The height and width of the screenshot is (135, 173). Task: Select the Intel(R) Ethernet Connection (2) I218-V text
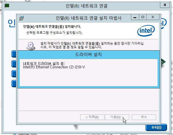(54, 67)
